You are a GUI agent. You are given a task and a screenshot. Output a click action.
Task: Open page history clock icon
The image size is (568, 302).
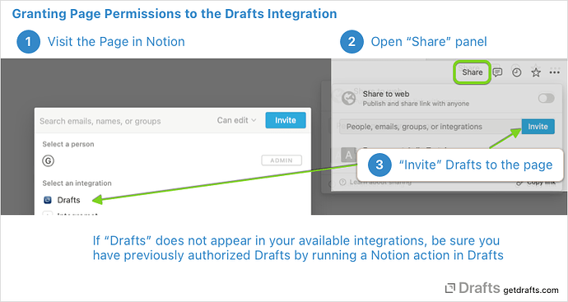pyautogui.click(x=517, y=72)
